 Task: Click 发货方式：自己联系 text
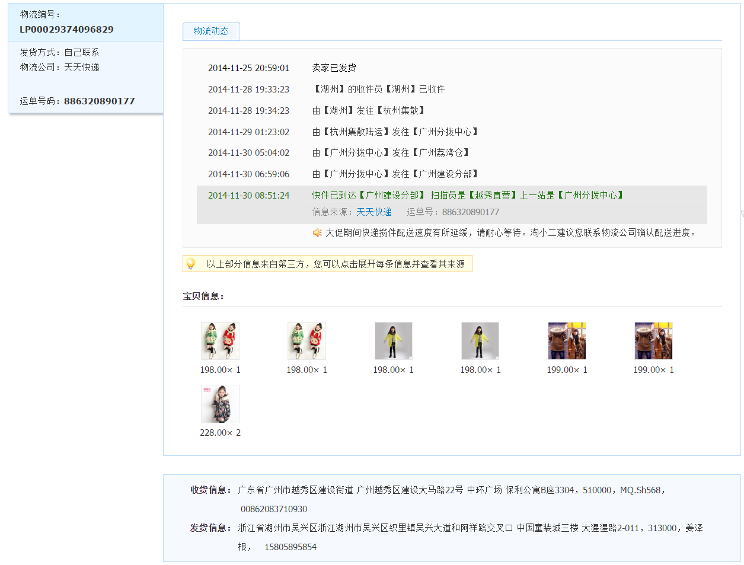coord(59,52)
